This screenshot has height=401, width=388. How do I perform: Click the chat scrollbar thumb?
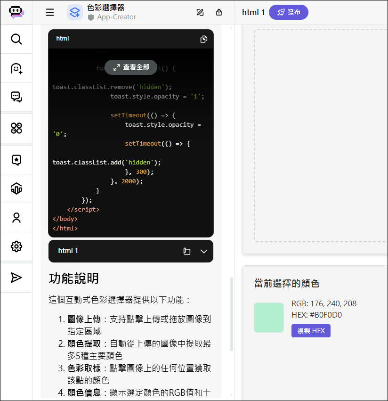coord(231,314)
